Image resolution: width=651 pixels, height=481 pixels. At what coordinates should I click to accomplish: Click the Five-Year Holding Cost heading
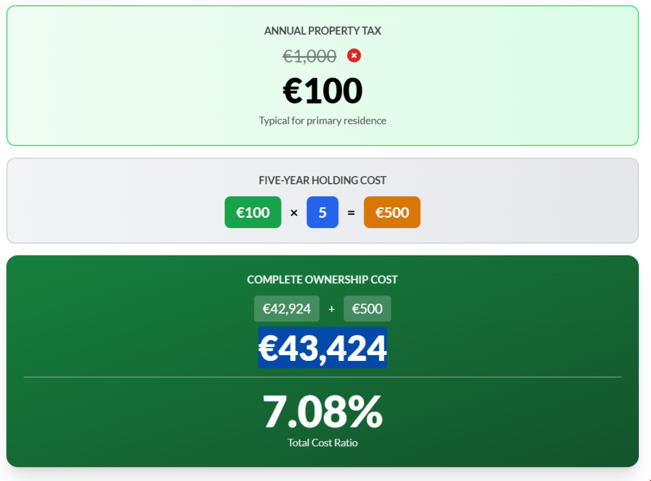tap(322, 180)
